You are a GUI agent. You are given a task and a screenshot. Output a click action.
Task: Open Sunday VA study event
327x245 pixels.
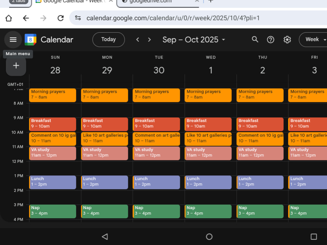[x=53, y=153]
